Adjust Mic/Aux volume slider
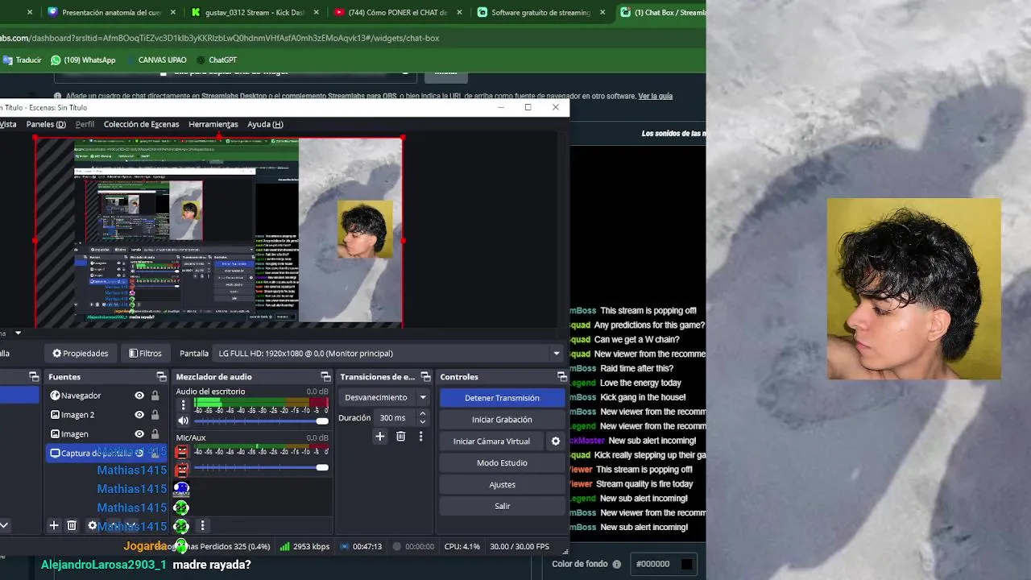This screenshot has width=1031, height=580. click(x=261, y=467)
